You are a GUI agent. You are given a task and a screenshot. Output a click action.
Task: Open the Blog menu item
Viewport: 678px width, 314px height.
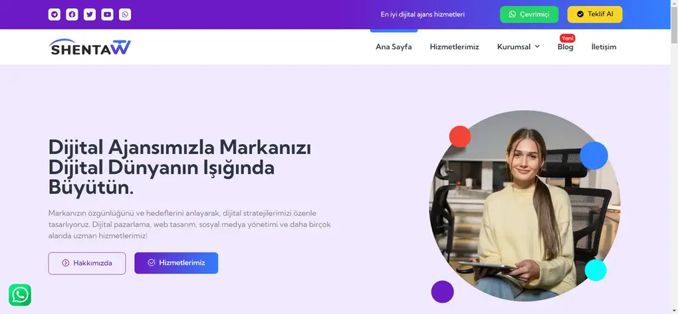click(x=565, y=46)
